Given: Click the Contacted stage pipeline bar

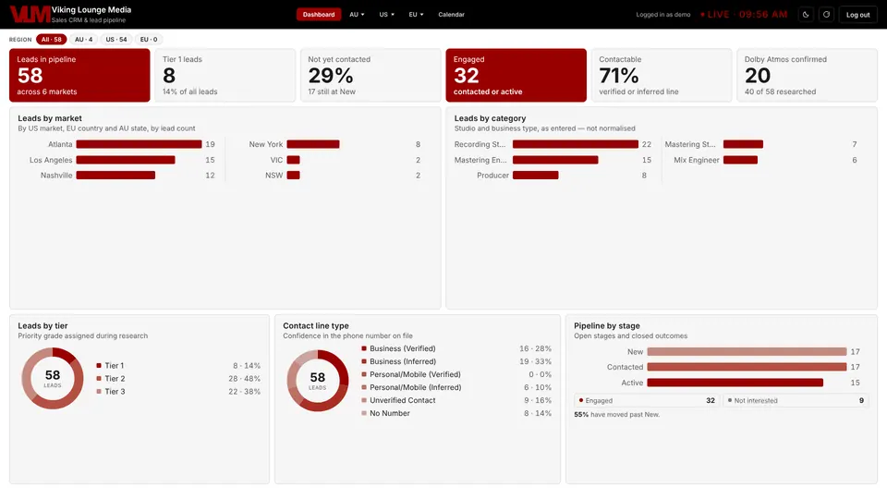Looking at the screenshot, I should click(747, 367).
